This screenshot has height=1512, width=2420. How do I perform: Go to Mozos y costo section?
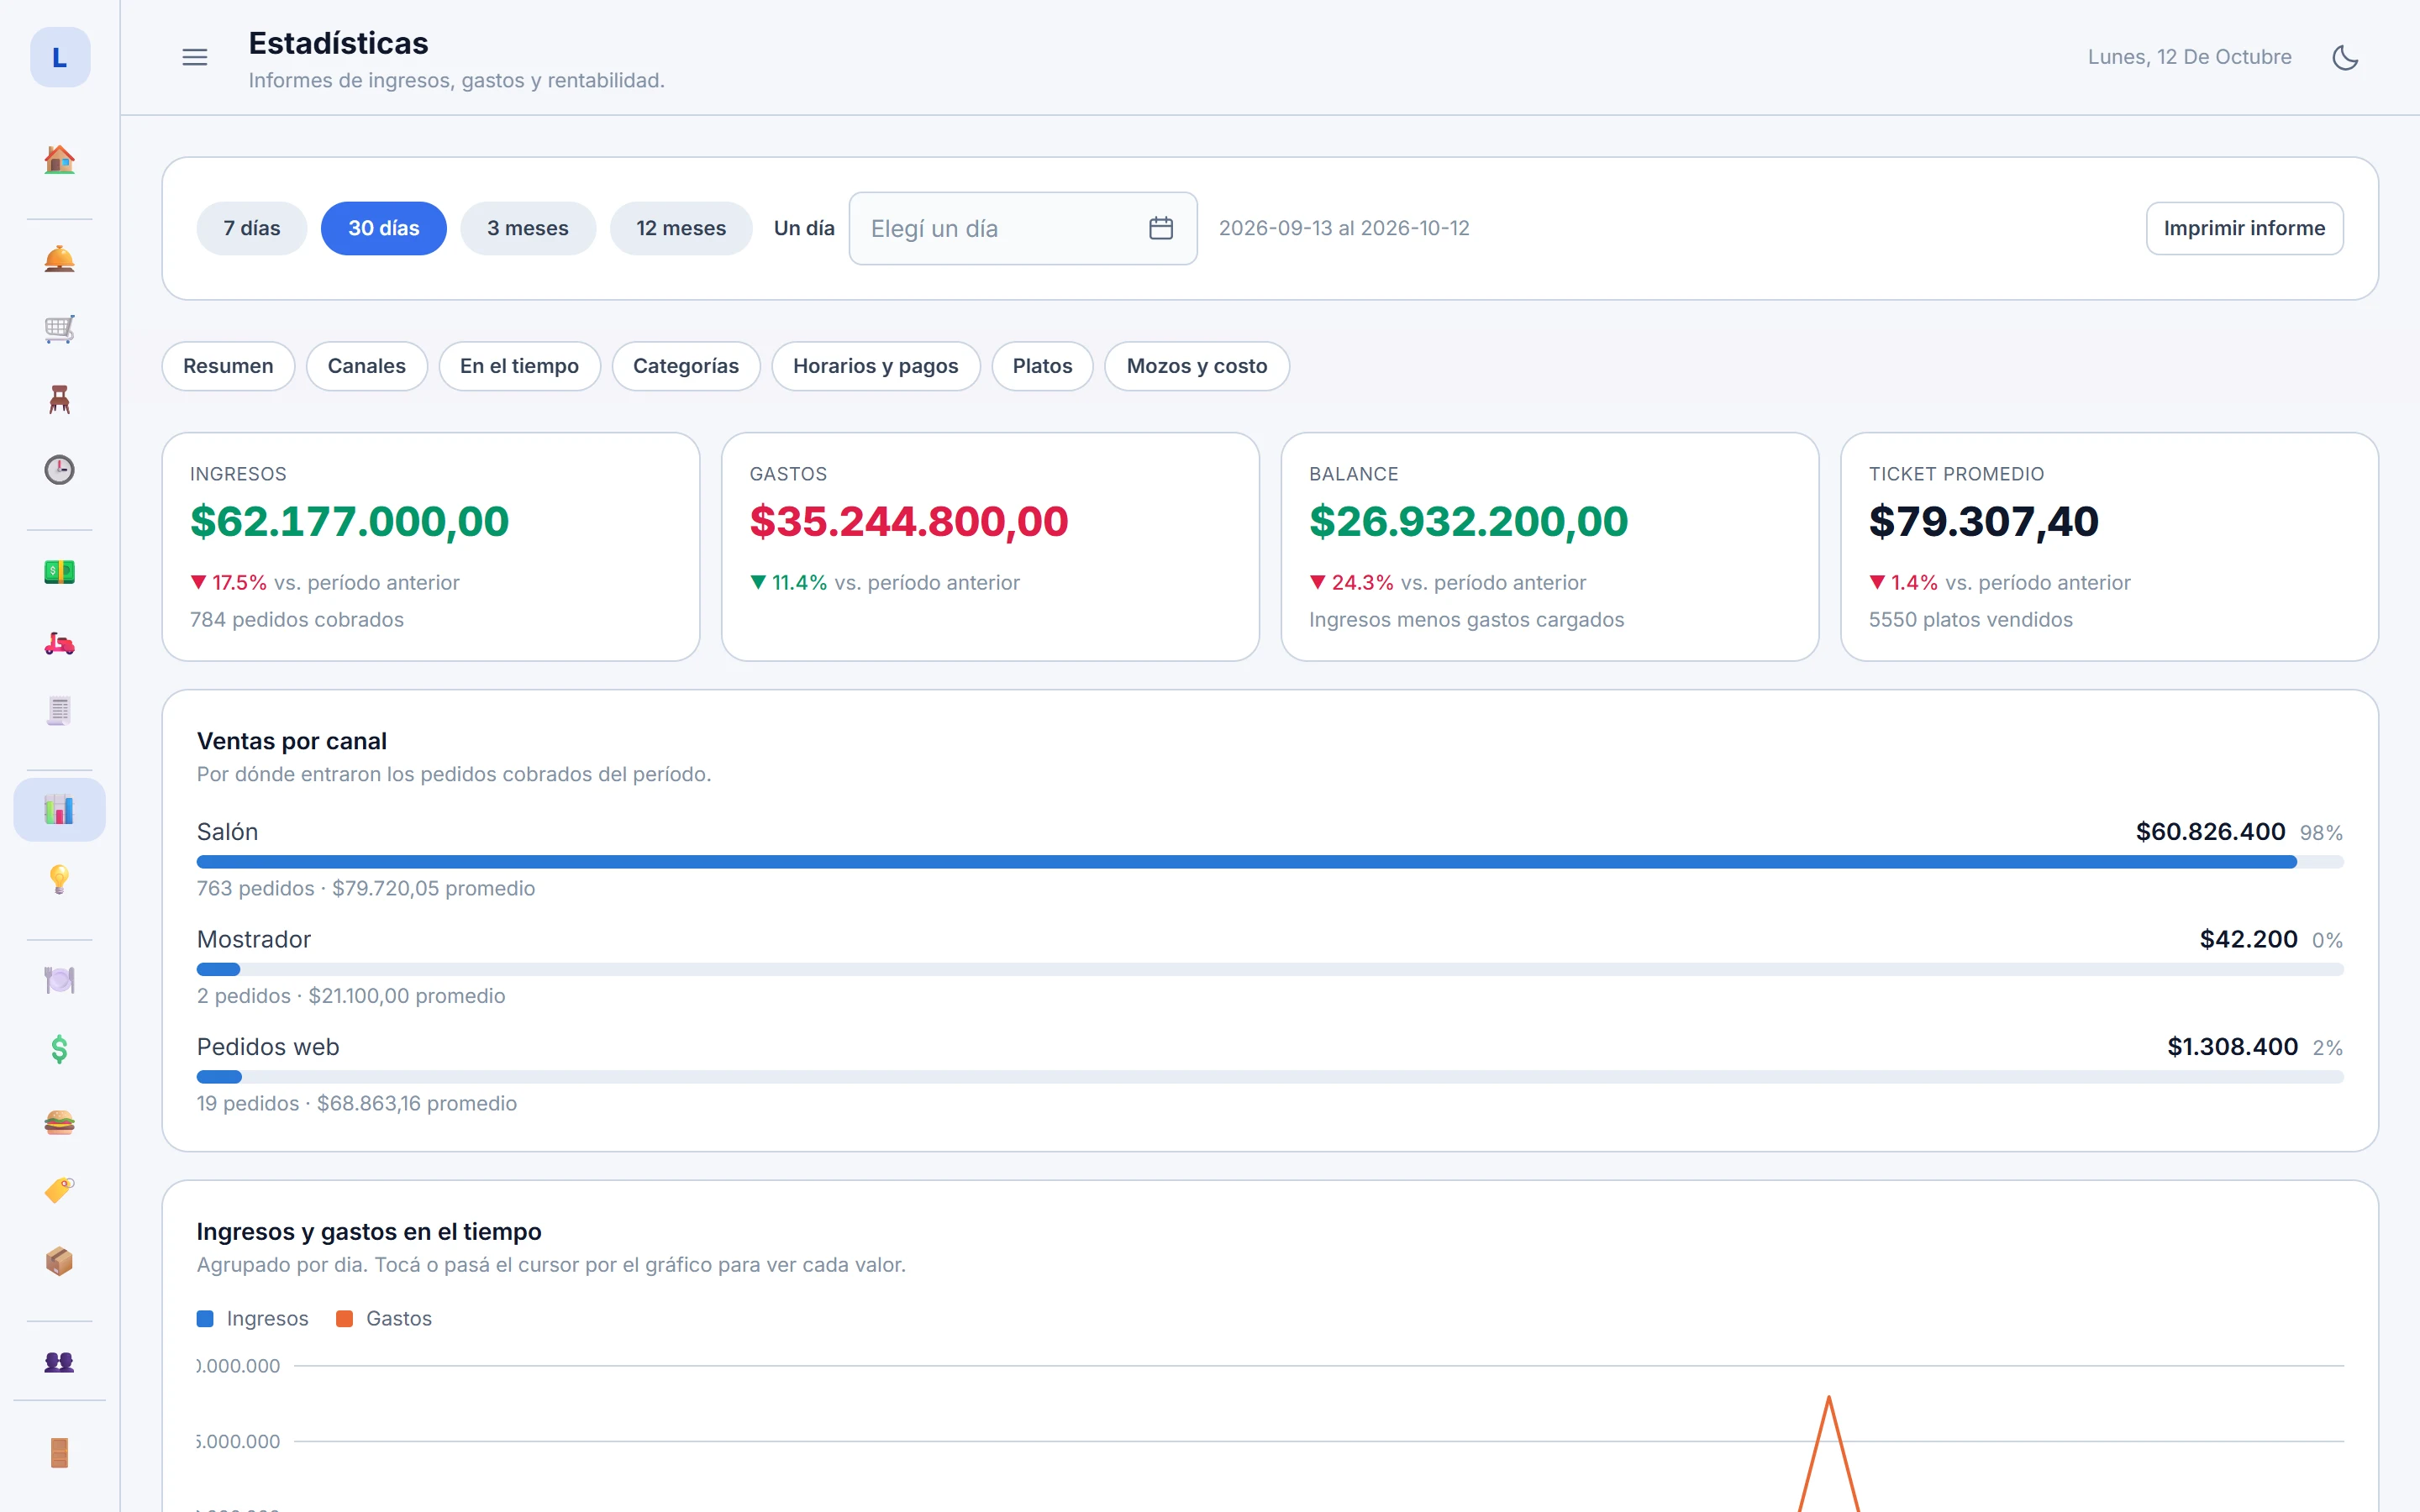1197,366
